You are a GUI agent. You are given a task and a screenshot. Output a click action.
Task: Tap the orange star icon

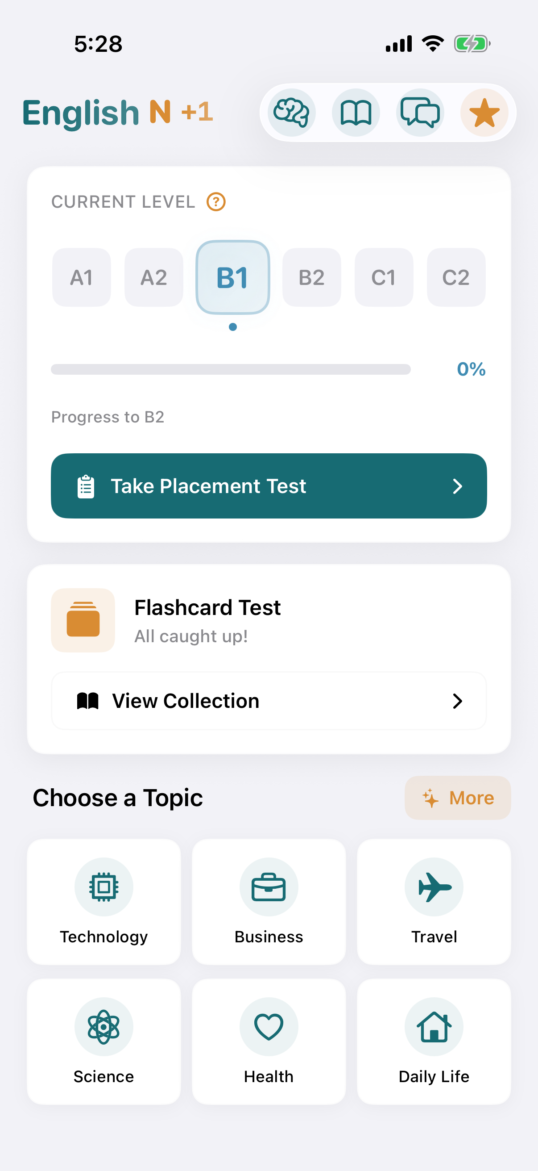[484, 113]
